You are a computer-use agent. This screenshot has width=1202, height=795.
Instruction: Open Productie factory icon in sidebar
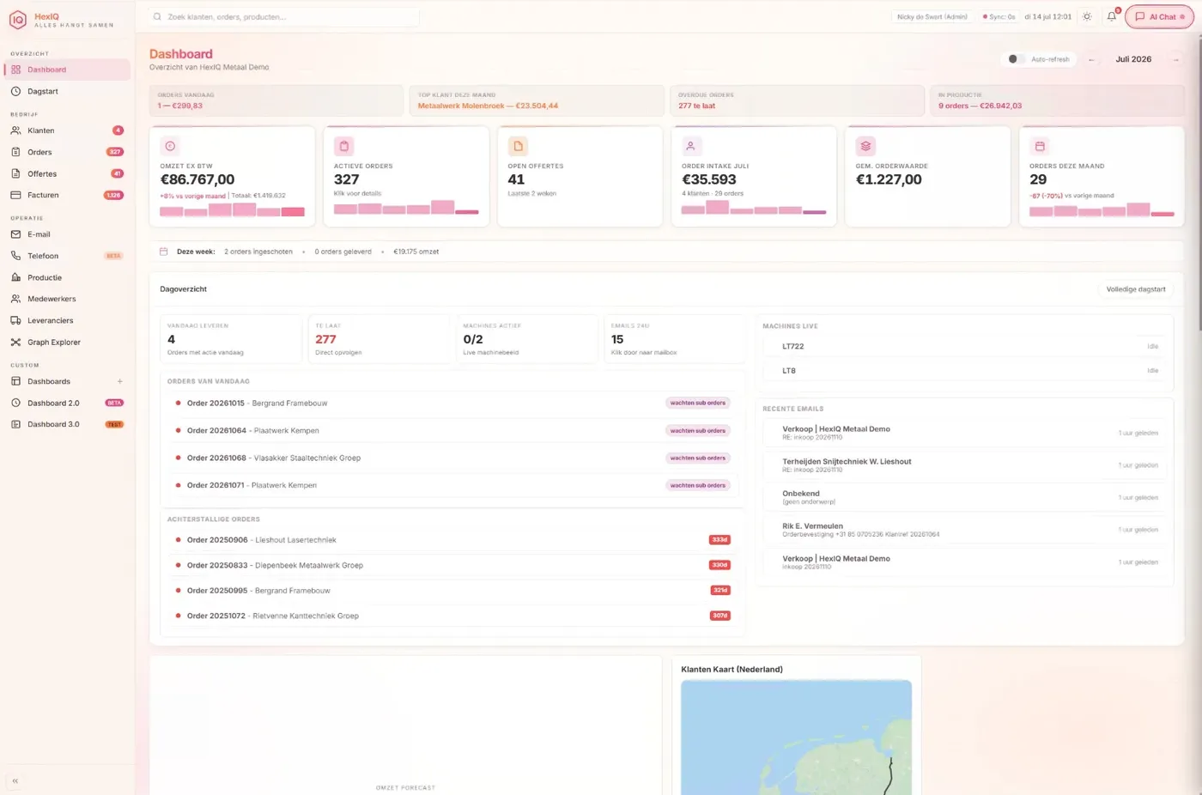(x=15, y=277)
